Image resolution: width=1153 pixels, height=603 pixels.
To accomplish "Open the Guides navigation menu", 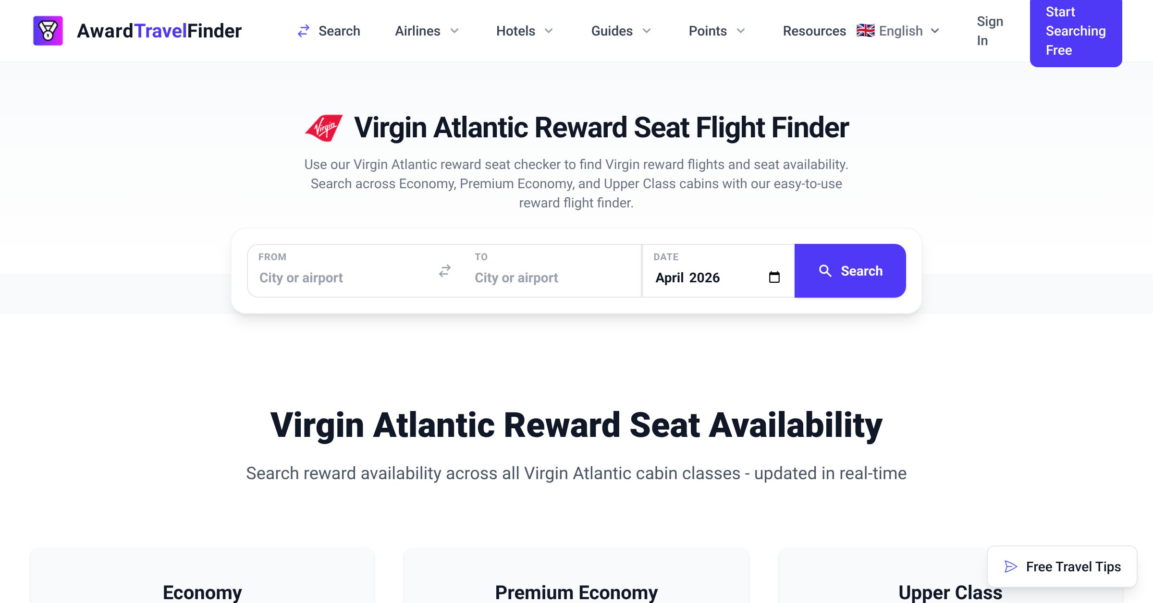I will [621, 31].
